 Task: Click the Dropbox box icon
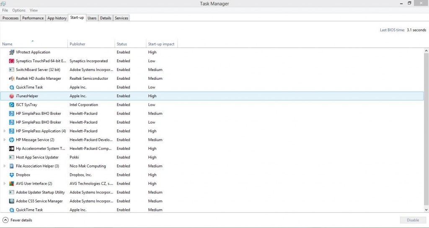[x=11, y=175]
